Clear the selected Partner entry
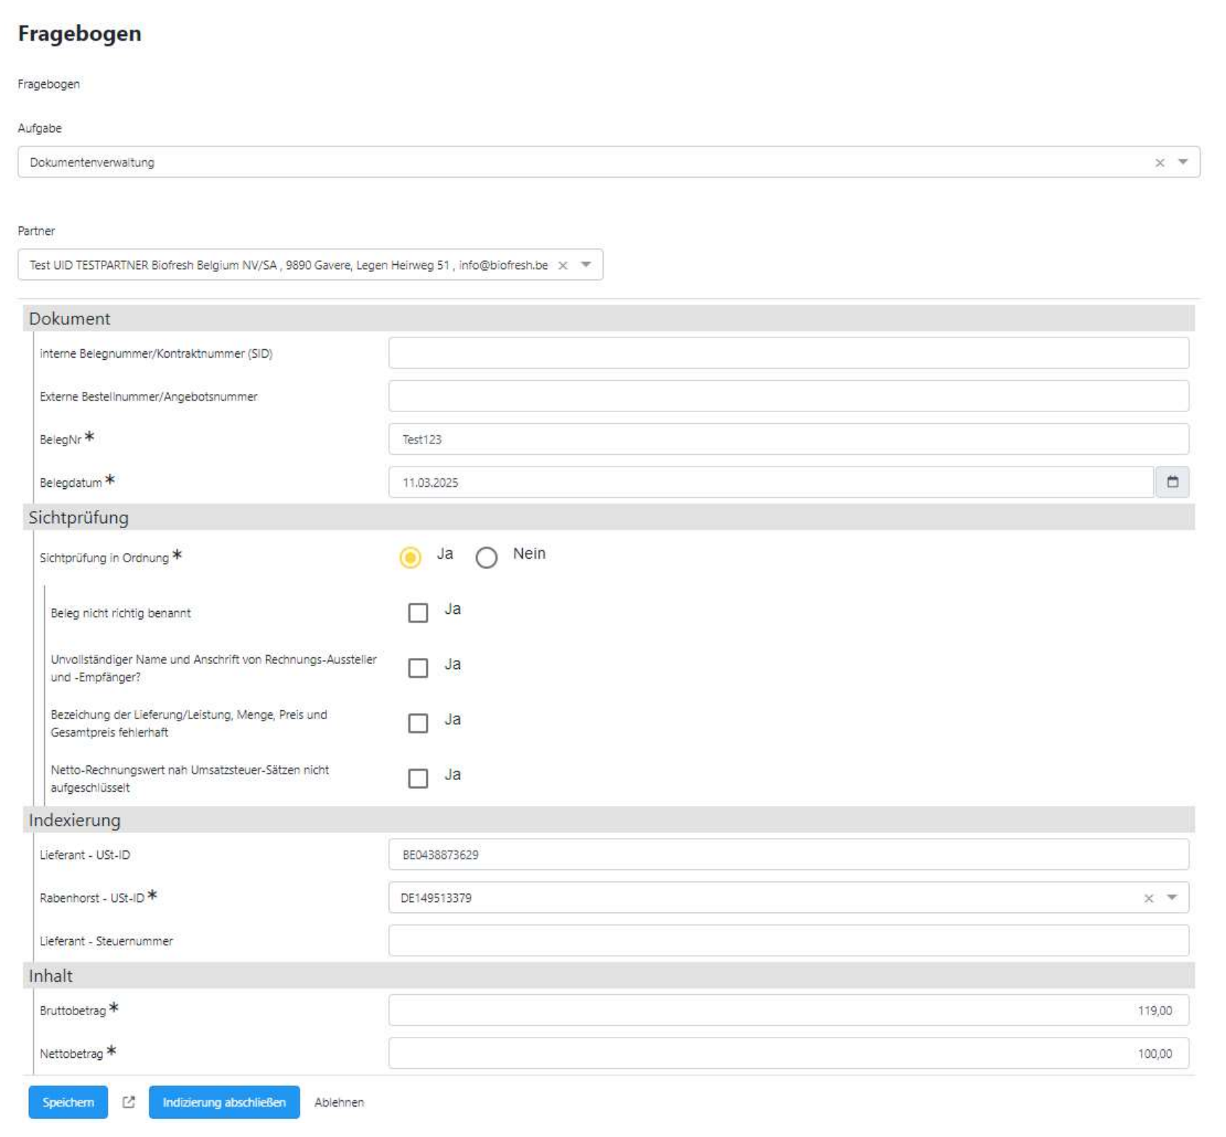 pyautogui.click(x=562, y=266)
